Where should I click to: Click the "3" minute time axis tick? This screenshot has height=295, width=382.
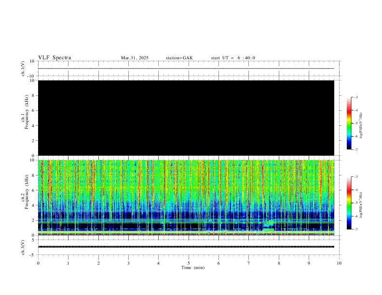click(128, 263)
